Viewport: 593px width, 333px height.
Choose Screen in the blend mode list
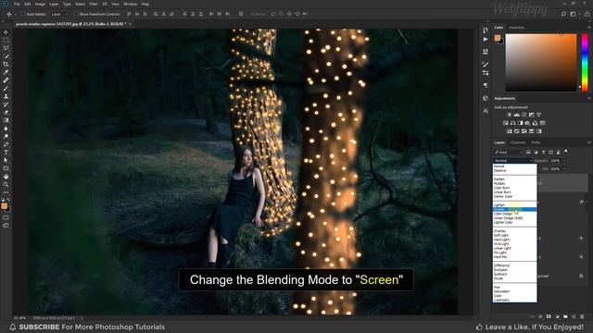coord(515,209)
